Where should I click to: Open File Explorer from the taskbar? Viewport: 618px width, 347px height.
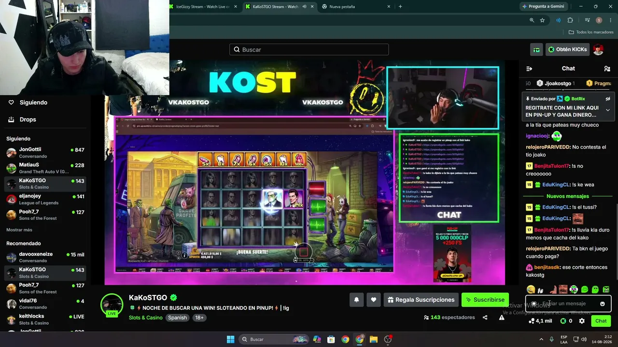373,339
